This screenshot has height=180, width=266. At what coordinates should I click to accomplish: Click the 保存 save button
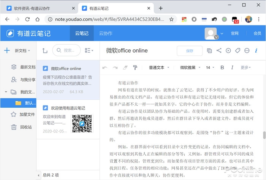(x=190, y=51)
